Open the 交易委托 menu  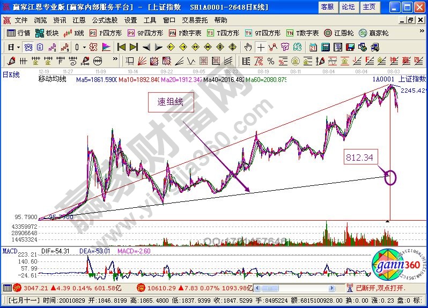click(194, 20)
